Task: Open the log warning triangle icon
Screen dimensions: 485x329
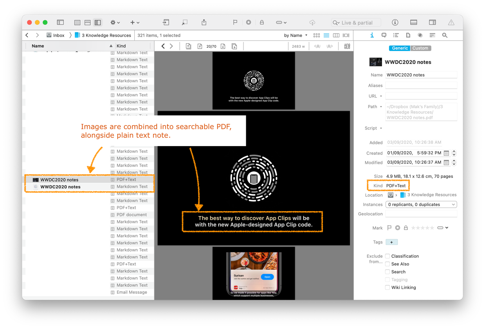Action: click(x=451, y=22)
